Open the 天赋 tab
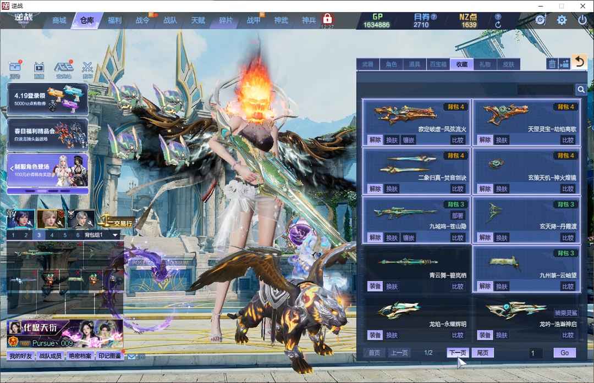The height and width of the screenshot is (383, 594). 198,20
